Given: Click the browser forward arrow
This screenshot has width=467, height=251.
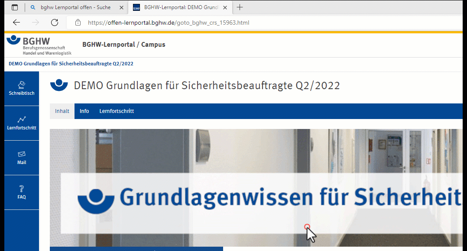Looking at the screenshot, I should pos(36,23).
